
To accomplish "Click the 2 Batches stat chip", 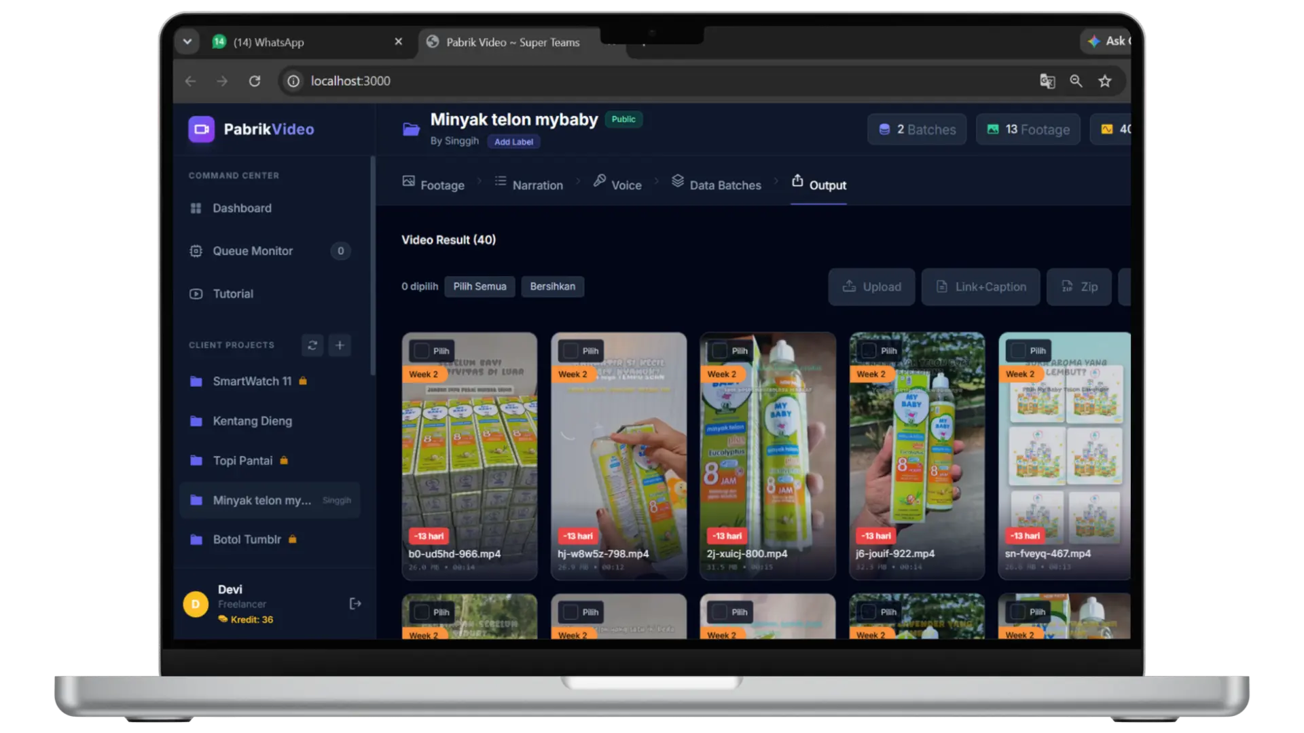I will (x=917, y=129).
